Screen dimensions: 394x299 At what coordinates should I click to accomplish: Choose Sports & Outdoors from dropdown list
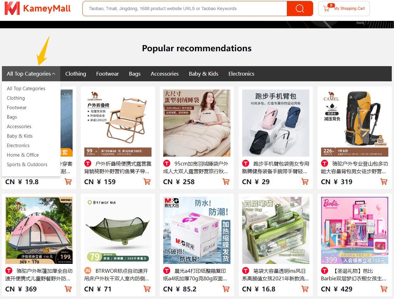[27, 165]
